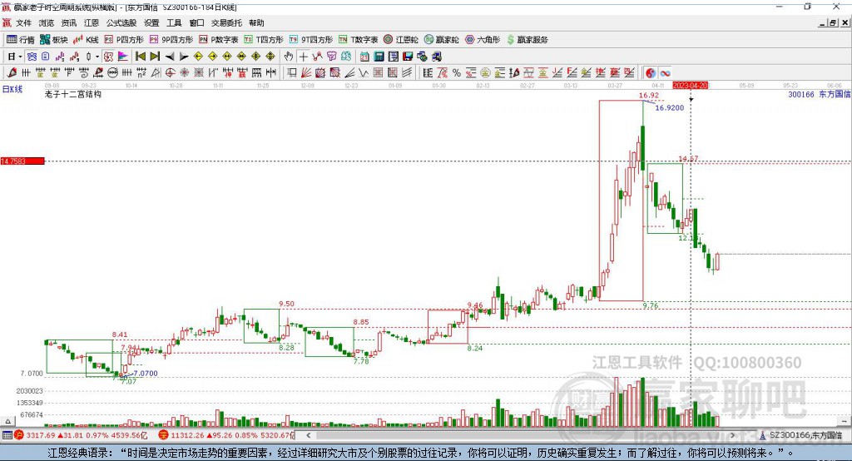Open the T数字表 number table
The width and height of the screenshot is (852, 461).
(358, 40)
